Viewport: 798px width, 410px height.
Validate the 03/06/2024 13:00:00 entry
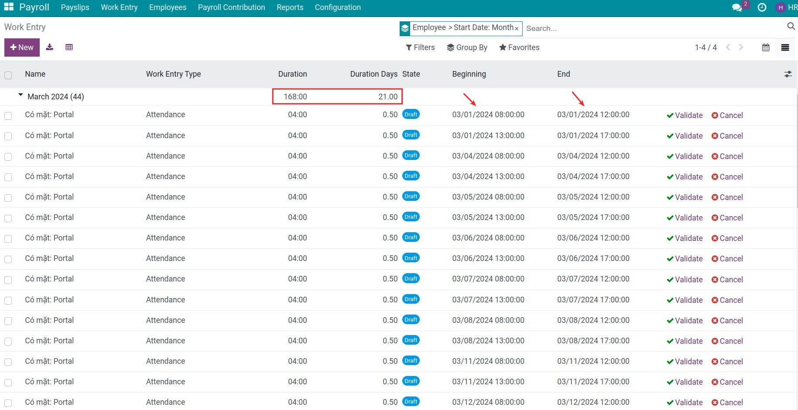click(x=685, y=259)
